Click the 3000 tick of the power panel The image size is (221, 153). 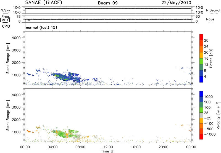pos(16,50)
